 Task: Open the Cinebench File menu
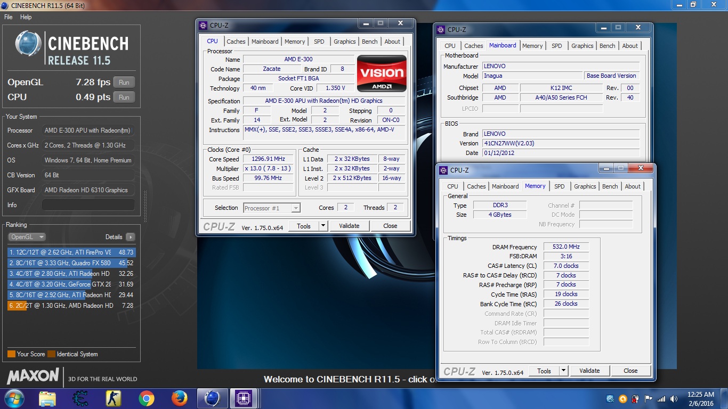point(9,17)
